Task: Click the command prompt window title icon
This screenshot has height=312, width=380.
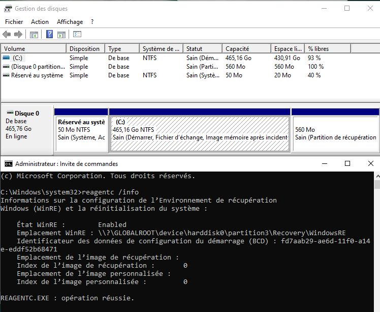Action: (9, 164)
